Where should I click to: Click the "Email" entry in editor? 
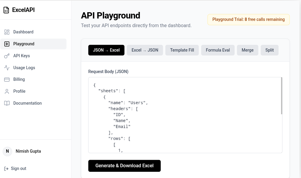tap(122, 127)
